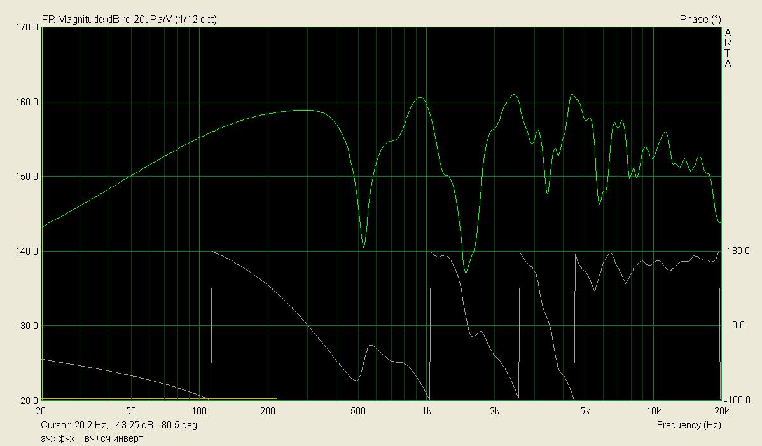
Task: Click the Russian caption below cursor readout
Action: (92, 438)
